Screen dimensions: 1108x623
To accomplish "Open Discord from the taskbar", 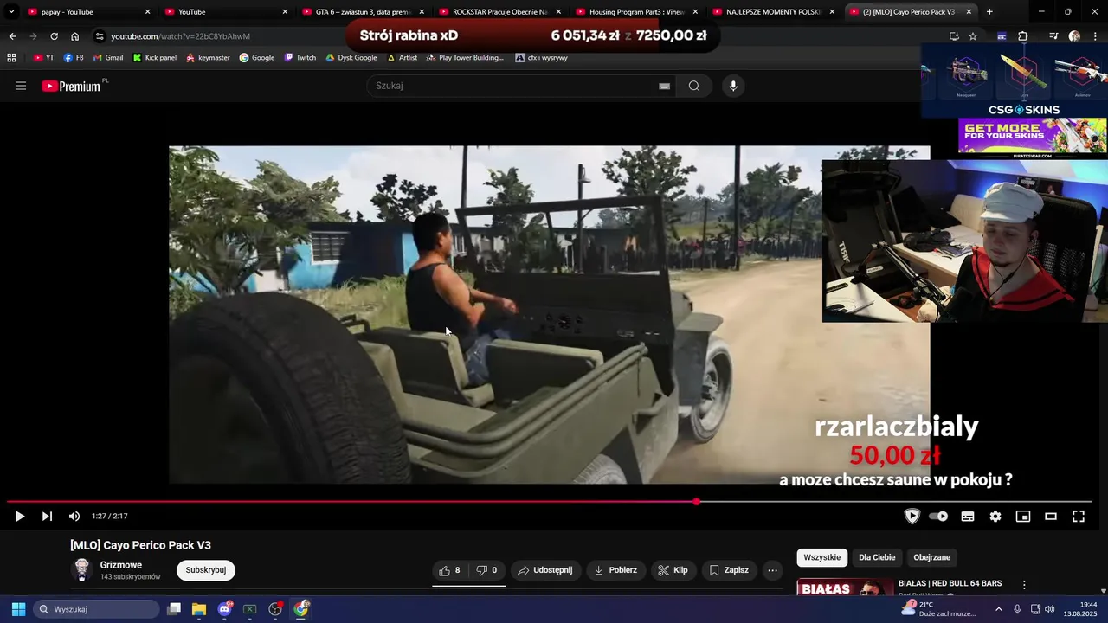I will (225, 609).
